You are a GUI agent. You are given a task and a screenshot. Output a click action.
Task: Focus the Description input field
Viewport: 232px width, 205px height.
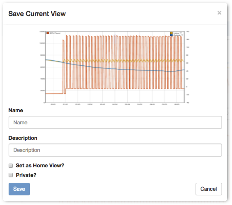pos(115,150)
